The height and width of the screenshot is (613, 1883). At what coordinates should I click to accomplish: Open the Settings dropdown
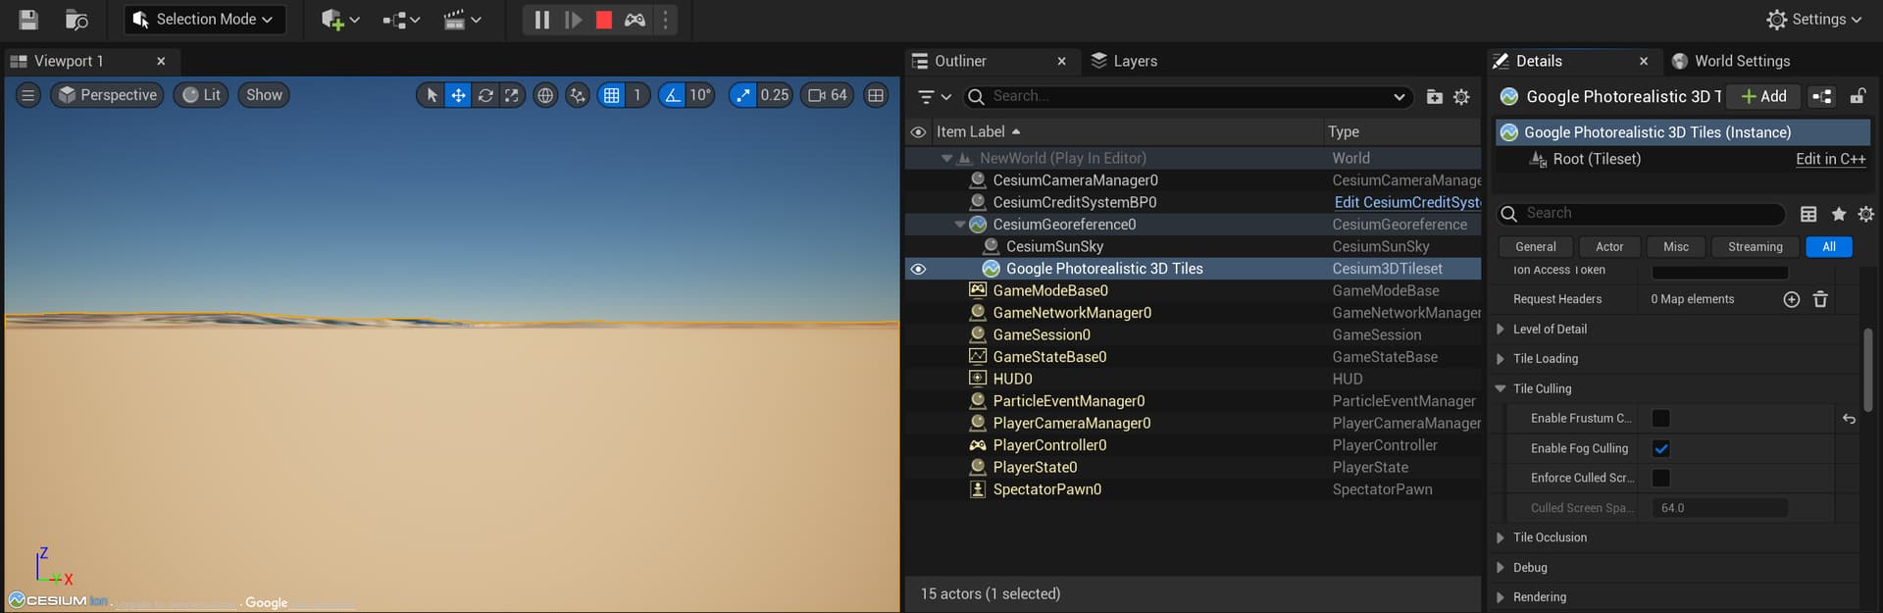tap(1813, 19)
